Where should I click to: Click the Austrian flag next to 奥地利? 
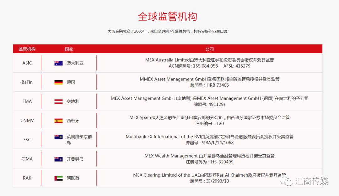click(58, 101)
